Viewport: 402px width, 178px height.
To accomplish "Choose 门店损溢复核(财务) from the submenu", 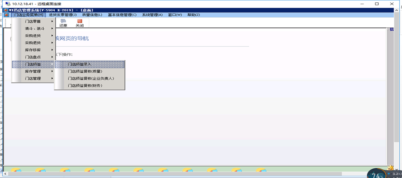I will click(90, 86).
